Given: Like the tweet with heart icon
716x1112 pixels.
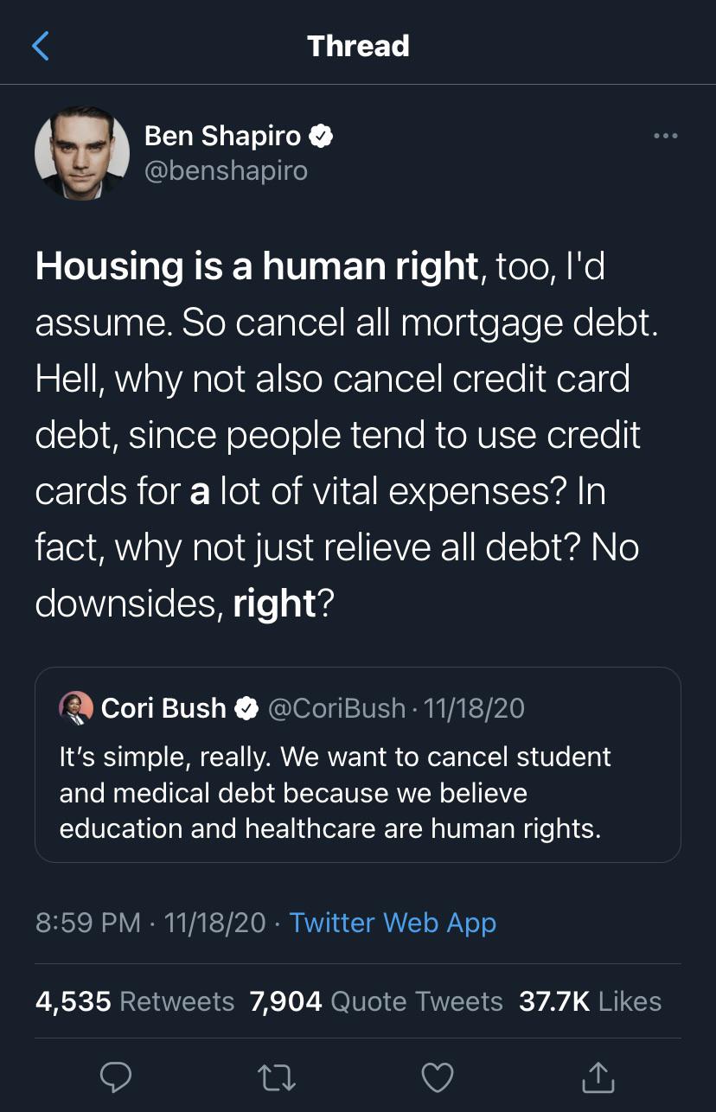Looking at the screenshot, I should point(437,1076).
